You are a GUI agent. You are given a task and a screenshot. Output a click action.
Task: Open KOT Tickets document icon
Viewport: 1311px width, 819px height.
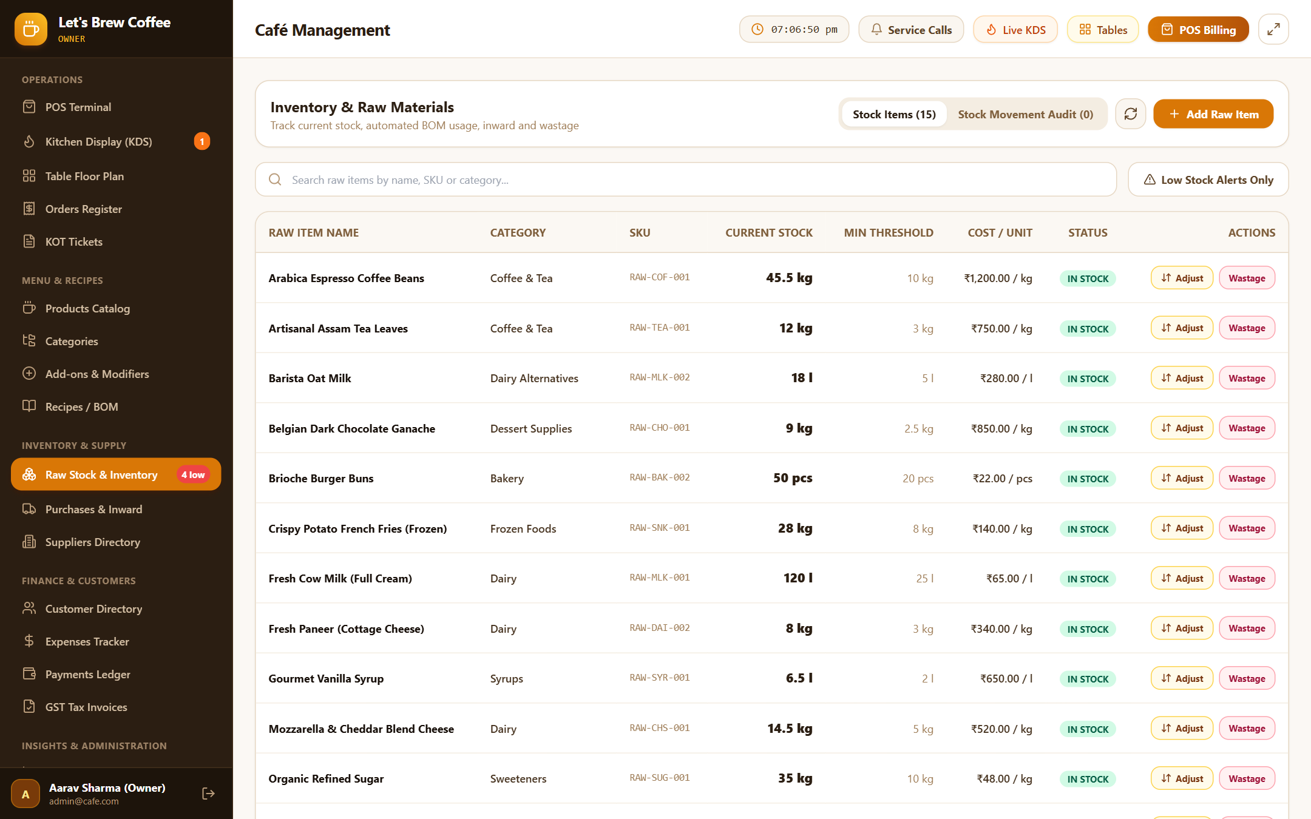point(29,241)
